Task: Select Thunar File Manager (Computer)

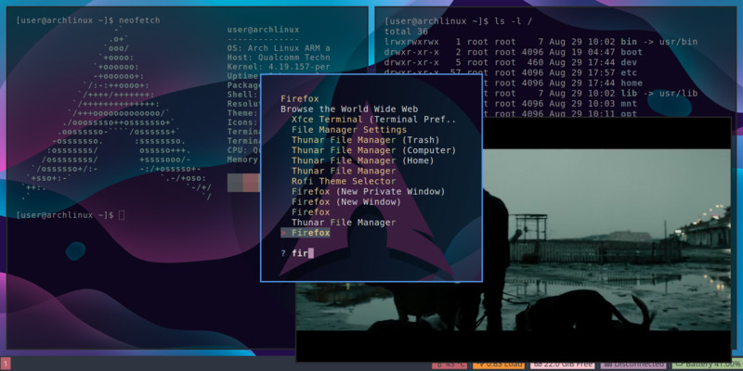Action: coord(373,150)
